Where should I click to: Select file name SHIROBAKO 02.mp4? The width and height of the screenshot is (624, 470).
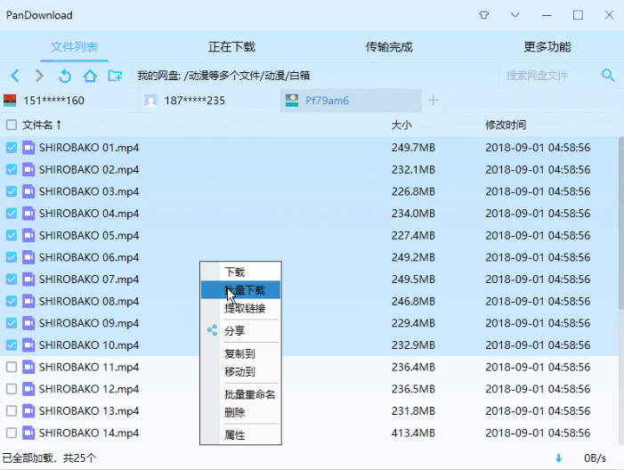(x=89, y=169)
